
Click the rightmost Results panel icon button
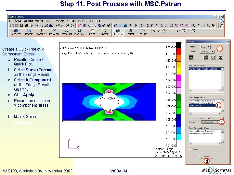(220, 58)
